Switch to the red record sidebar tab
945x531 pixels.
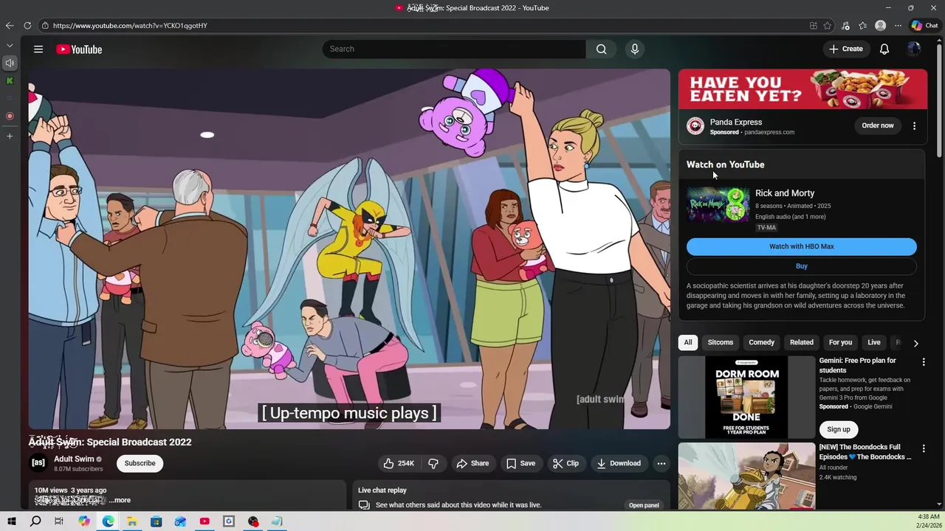(10, 117)
